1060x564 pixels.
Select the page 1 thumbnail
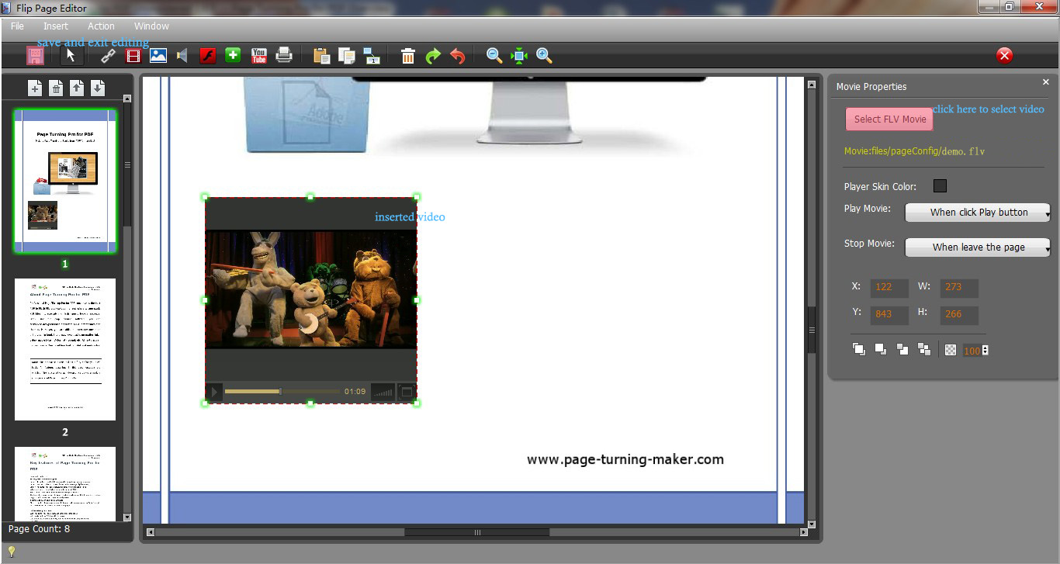pos(65,181)
